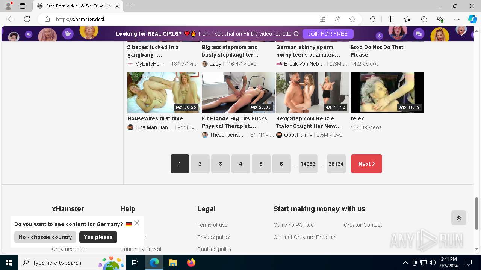Click the 'relex' video title
481x270 pixels.
click(357, 118)
